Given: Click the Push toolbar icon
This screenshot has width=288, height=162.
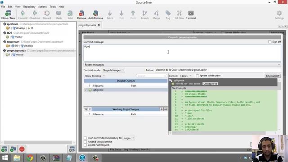Looking at the screenshot, I should pos(133,15).
